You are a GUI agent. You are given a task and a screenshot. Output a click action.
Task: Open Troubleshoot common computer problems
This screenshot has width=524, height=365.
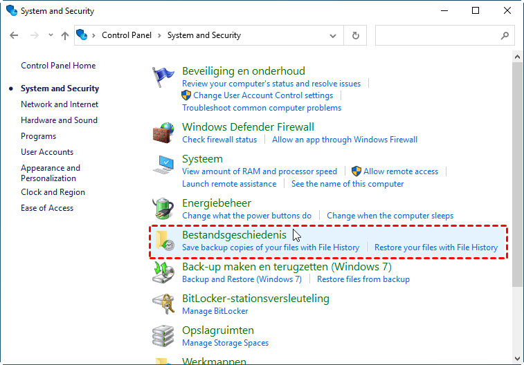click(262, 108)
